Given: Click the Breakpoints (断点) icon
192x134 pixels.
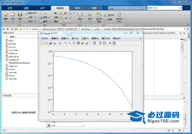Looking at the screenshot, I should 80,14.
